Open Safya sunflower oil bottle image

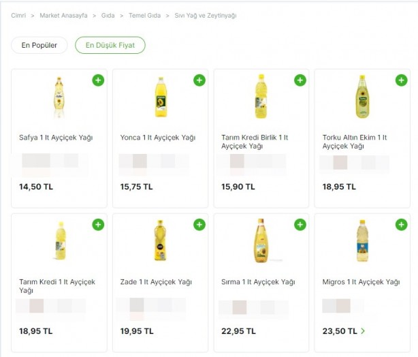[x=59, y=97]
